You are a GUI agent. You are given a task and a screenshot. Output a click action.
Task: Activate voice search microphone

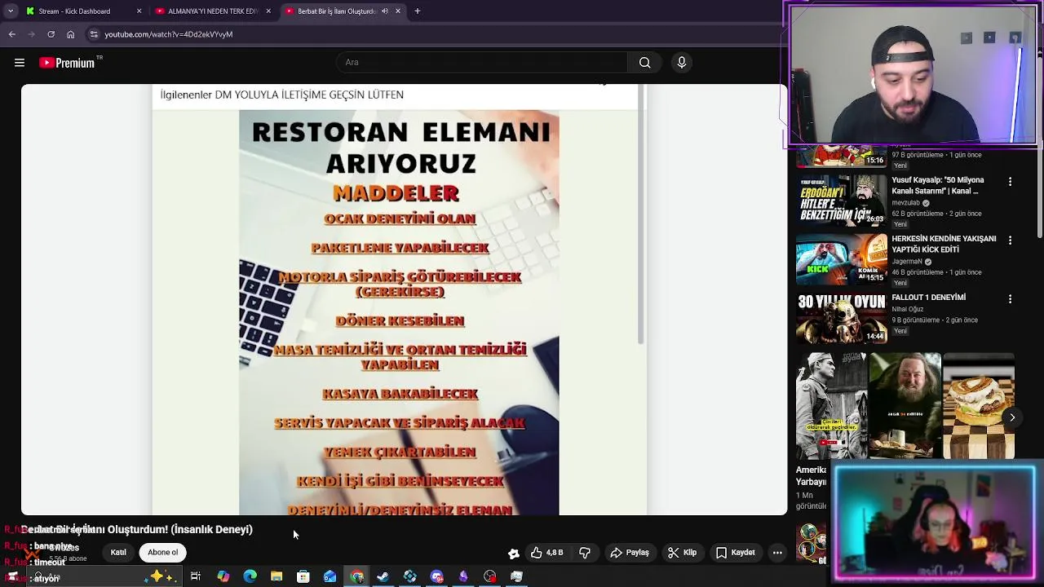(682, 63)
